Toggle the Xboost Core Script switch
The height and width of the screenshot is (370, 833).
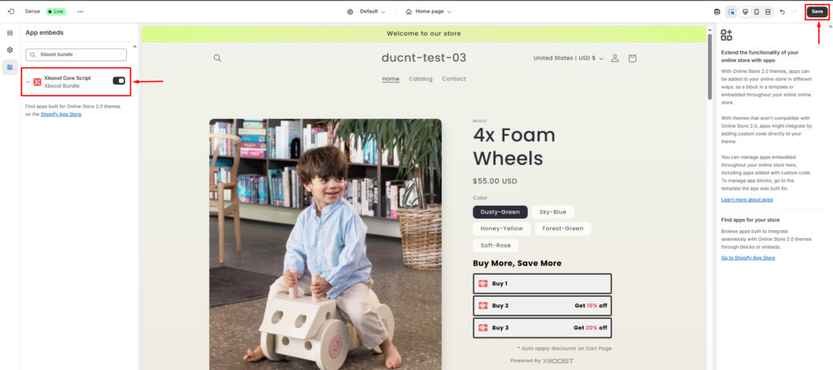pos(119,81)
